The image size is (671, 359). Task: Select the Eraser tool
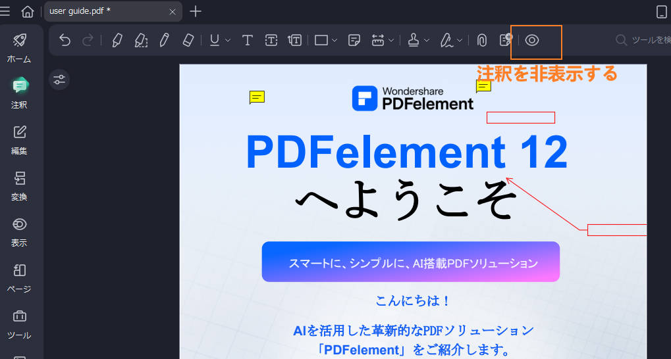188,40
